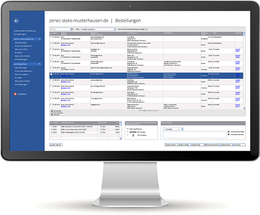Collapse the zenec-store-koeln.de section
Screen dimensions: 260x215
point(39,39)
